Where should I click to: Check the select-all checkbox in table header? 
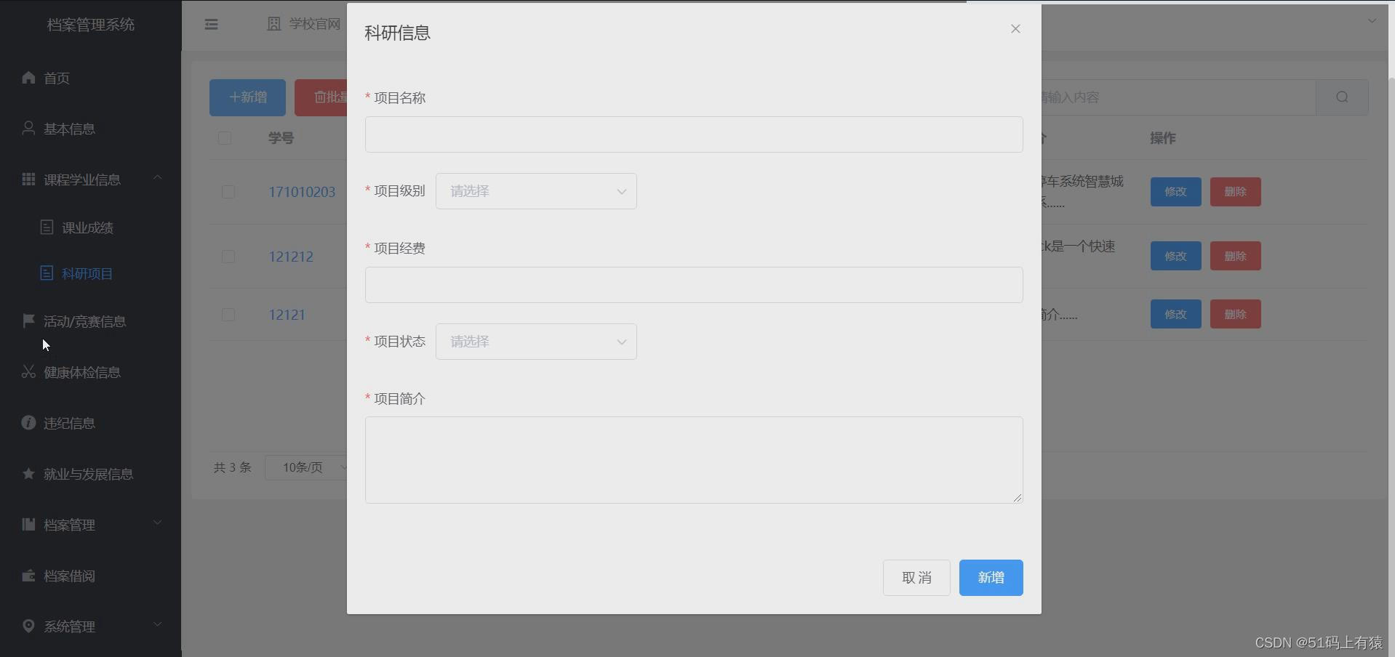point(224,138)
